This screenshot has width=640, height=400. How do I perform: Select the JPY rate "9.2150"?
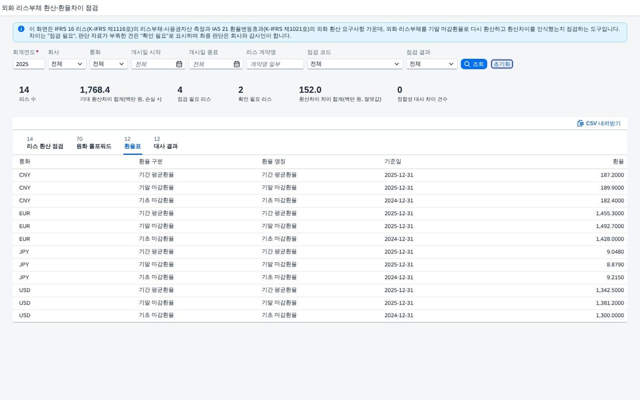point(615,277)
